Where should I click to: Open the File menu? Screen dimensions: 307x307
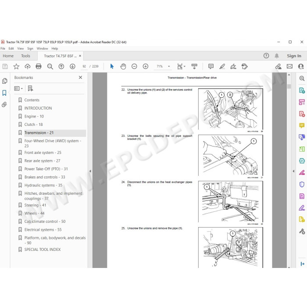3,49
